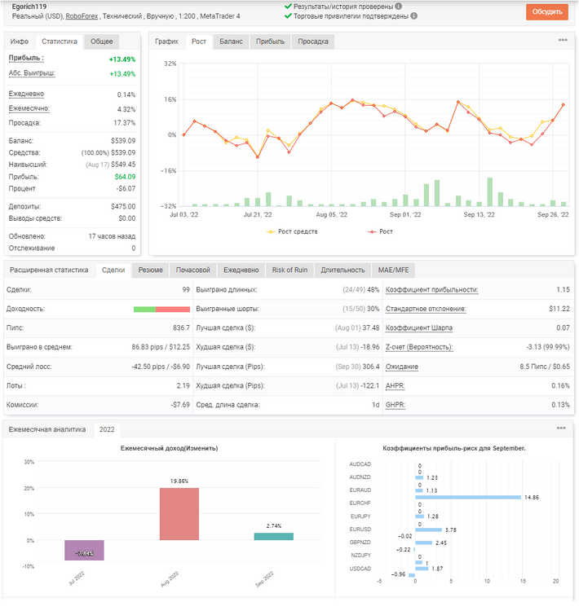Toggle the 'Рост средств' legend series

tap(292, 231)
